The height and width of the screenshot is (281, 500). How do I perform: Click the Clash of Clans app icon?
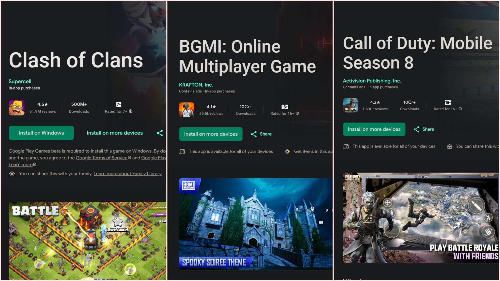pyautogui.click(x=17, y=107)
